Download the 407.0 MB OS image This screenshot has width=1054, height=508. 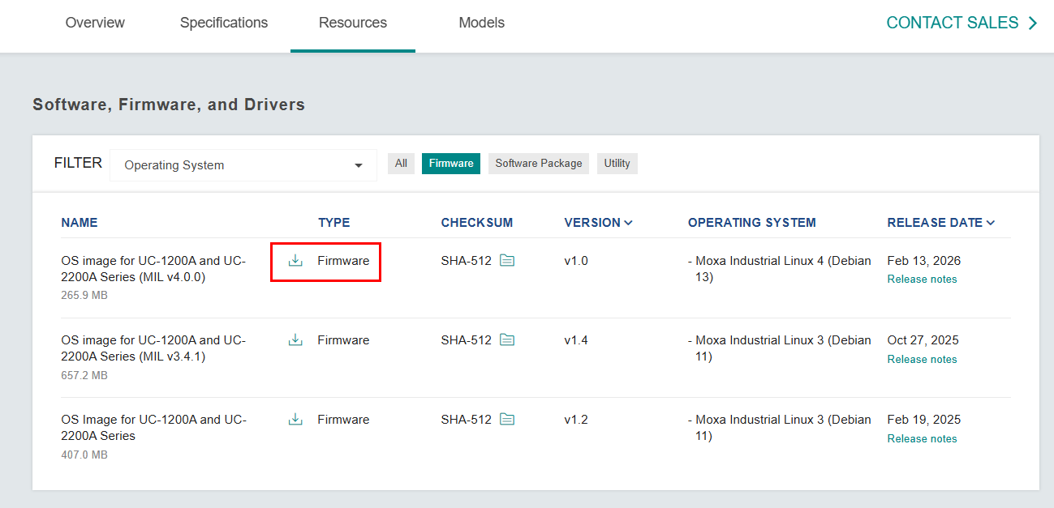pos(295,420)
